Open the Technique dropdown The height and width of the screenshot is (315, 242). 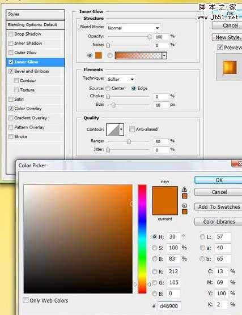point(121,79)
